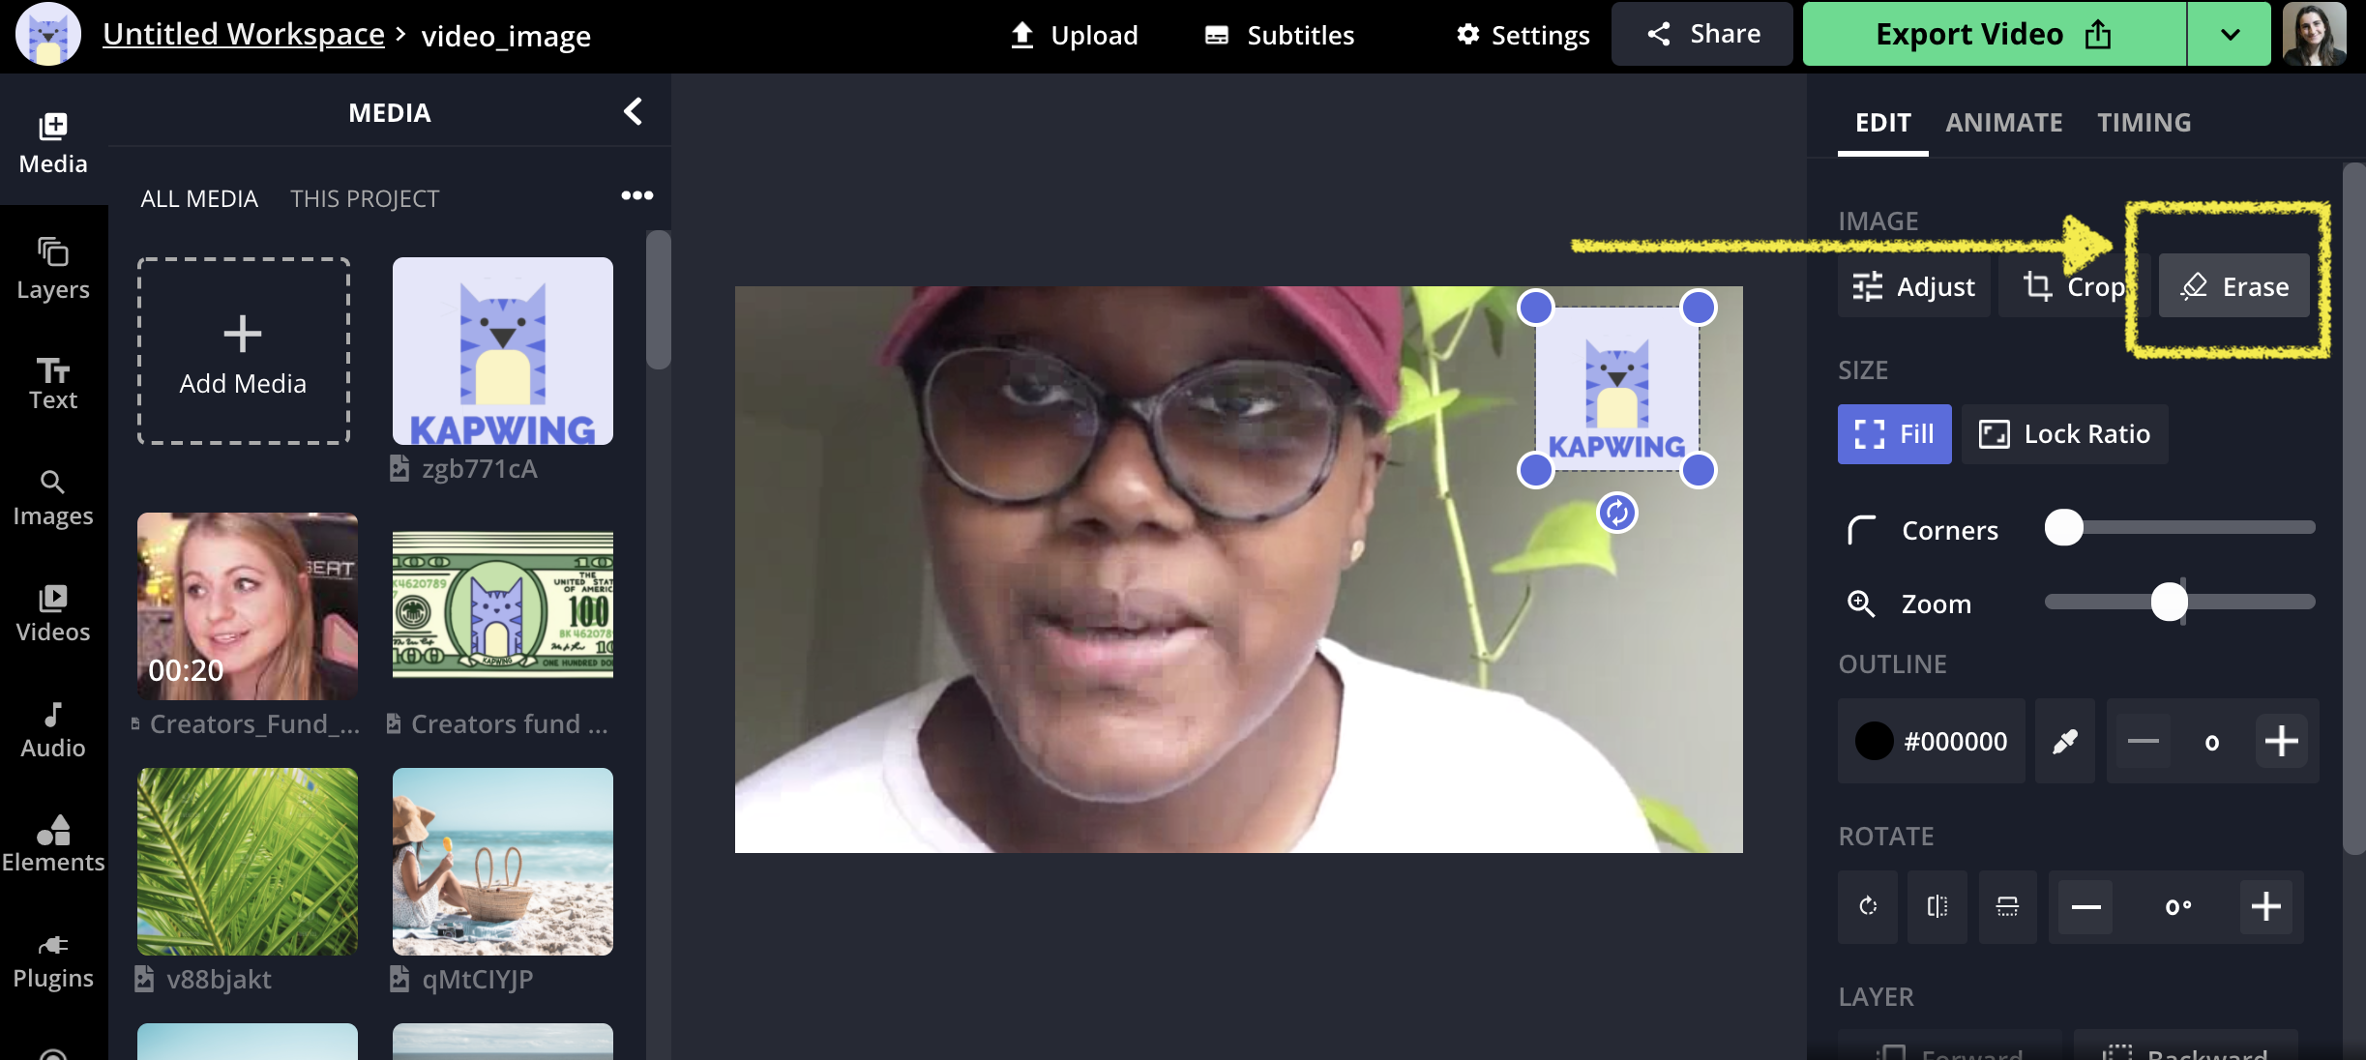Click the outline eyedropper color picker icon
The width and height of the screenshot is (2366, 1060).
coord(2065,741)
